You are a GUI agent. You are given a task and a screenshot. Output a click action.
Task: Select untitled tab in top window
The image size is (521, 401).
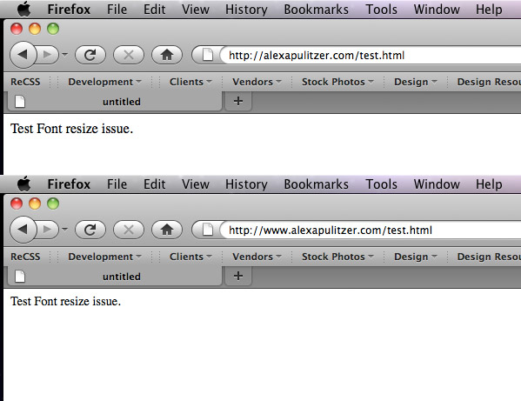tap(115, 101)
